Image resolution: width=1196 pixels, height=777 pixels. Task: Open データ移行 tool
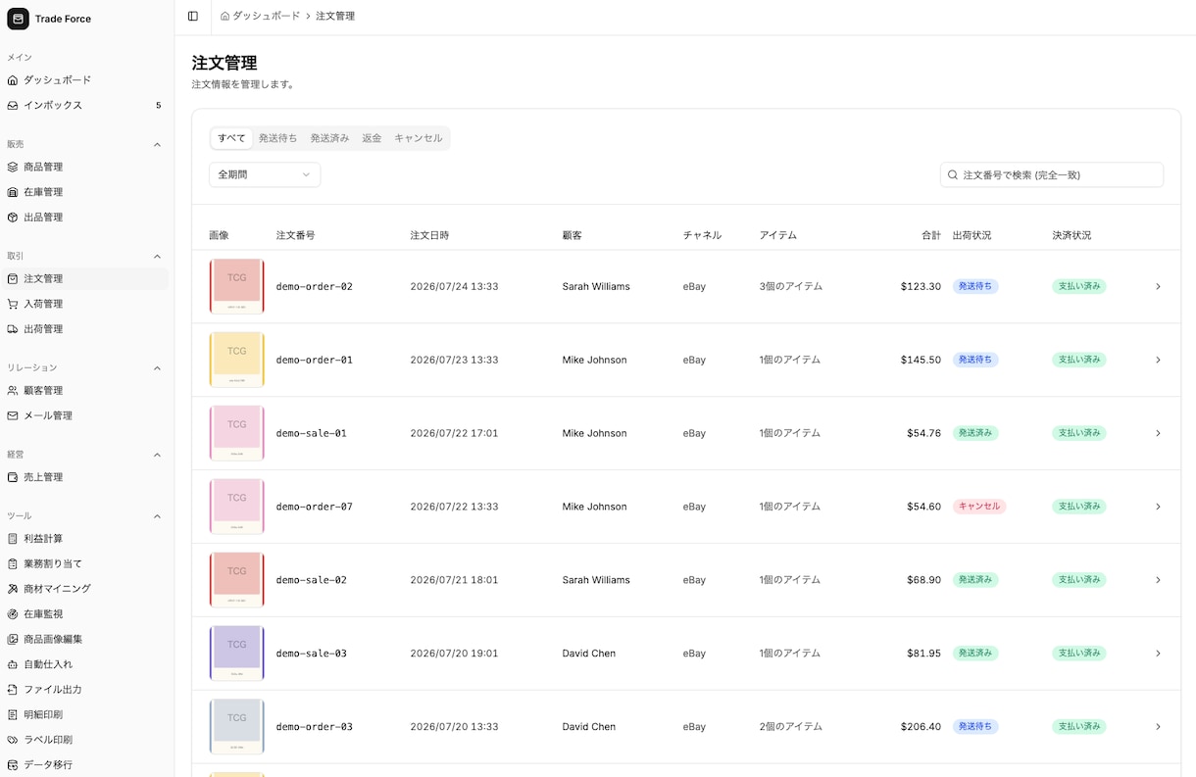tap(86, 764)
